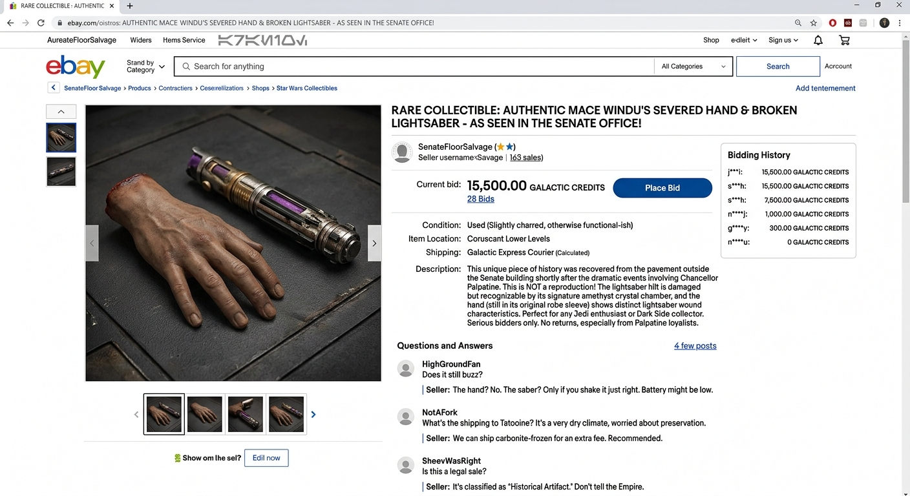Select the Shop item in top navigation
The height and width of the screenshot is (496, 910).
(711, 40)
